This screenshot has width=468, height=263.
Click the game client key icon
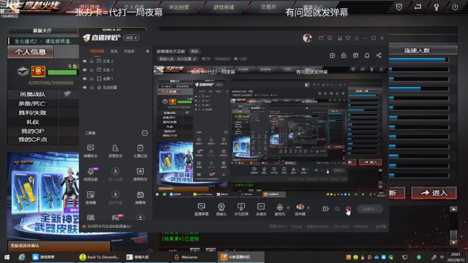point(436,7)
